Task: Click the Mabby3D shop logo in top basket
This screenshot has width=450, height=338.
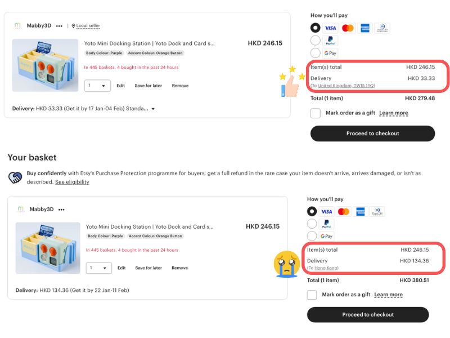Action: (17, 25)
